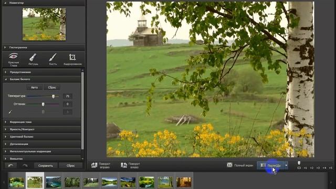The width and height of the screenshot is (336, 189).
Task: Set zoom to x4
Action: [x=324, y=168]
